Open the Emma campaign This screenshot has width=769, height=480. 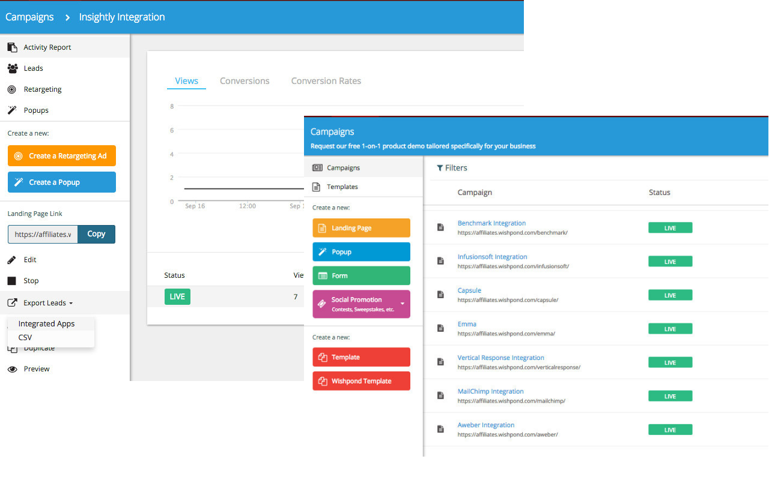click(x=467, y=324)
